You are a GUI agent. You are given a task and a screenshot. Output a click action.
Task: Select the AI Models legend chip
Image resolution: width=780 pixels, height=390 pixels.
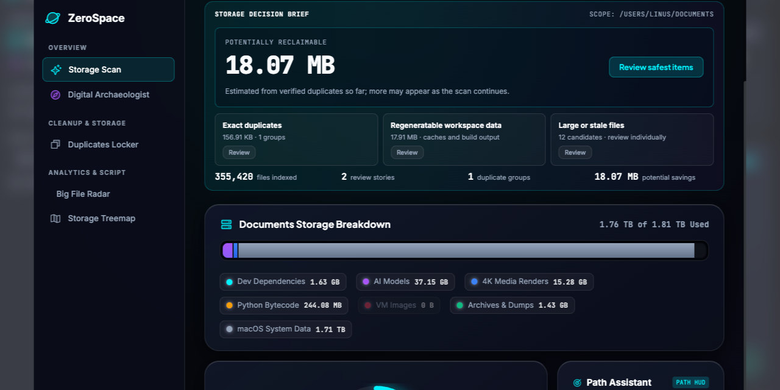[405, 282]
